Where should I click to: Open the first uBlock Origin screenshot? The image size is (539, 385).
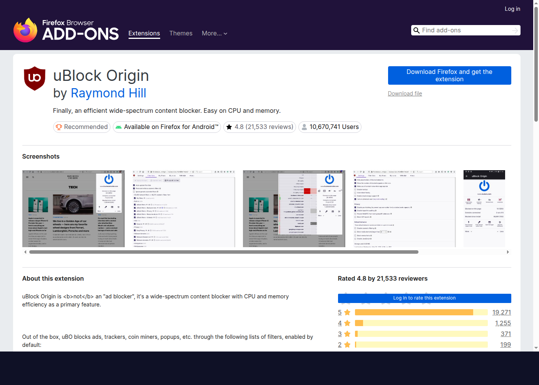(x=73, y=208)
